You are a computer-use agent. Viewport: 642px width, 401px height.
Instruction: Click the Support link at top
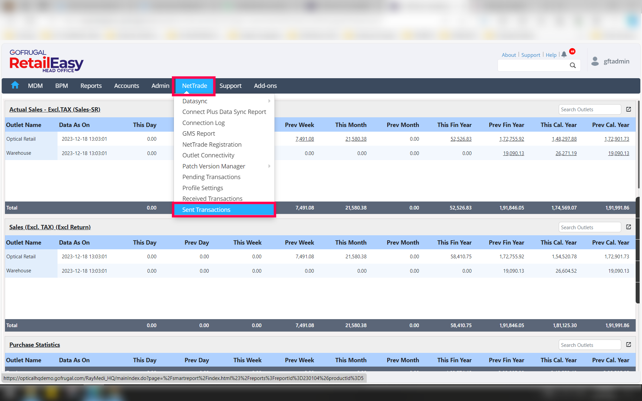pyautogui.click(x=531, y=55)
